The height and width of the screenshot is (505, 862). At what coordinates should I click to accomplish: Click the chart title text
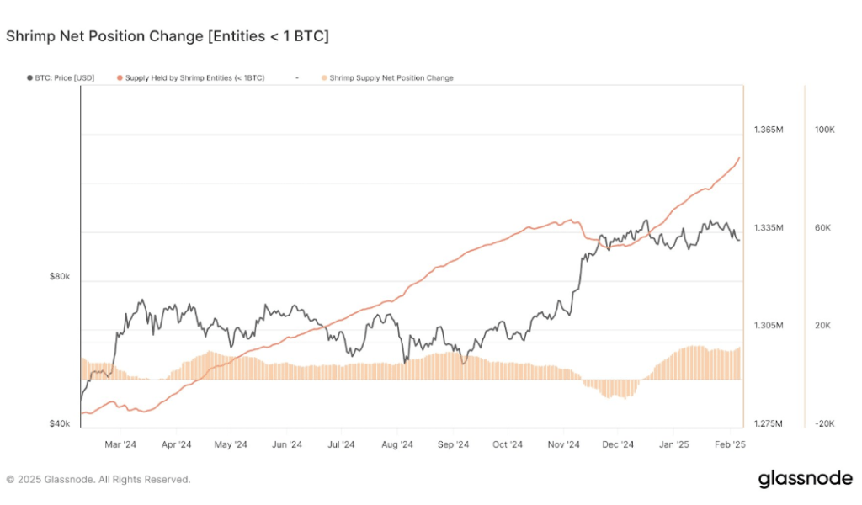(168, 36)
